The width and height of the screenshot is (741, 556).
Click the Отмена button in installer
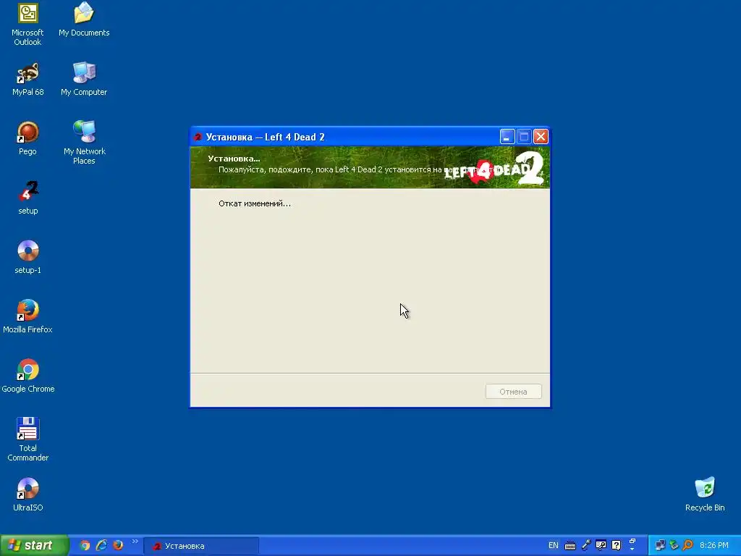coord(513,392)
